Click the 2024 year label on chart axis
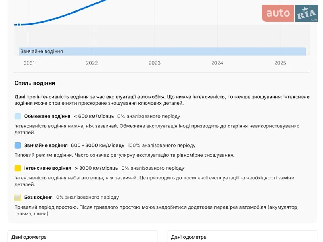323x242 pixels. 217,63
